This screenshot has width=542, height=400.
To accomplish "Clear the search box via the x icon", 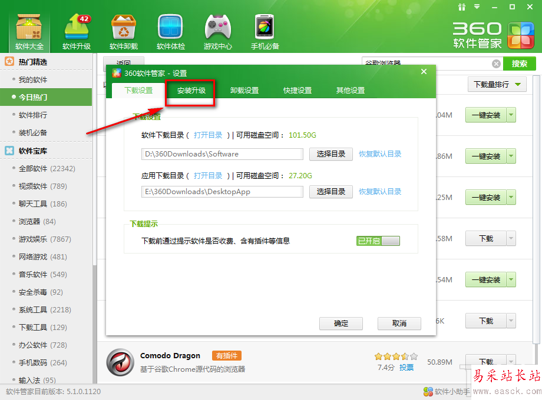I will (x=497, y=63).
